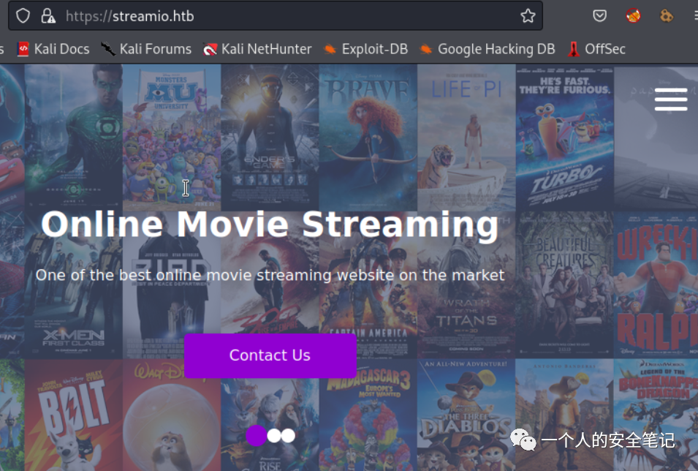Click the Brave movie poster

[x=368, y=137]
